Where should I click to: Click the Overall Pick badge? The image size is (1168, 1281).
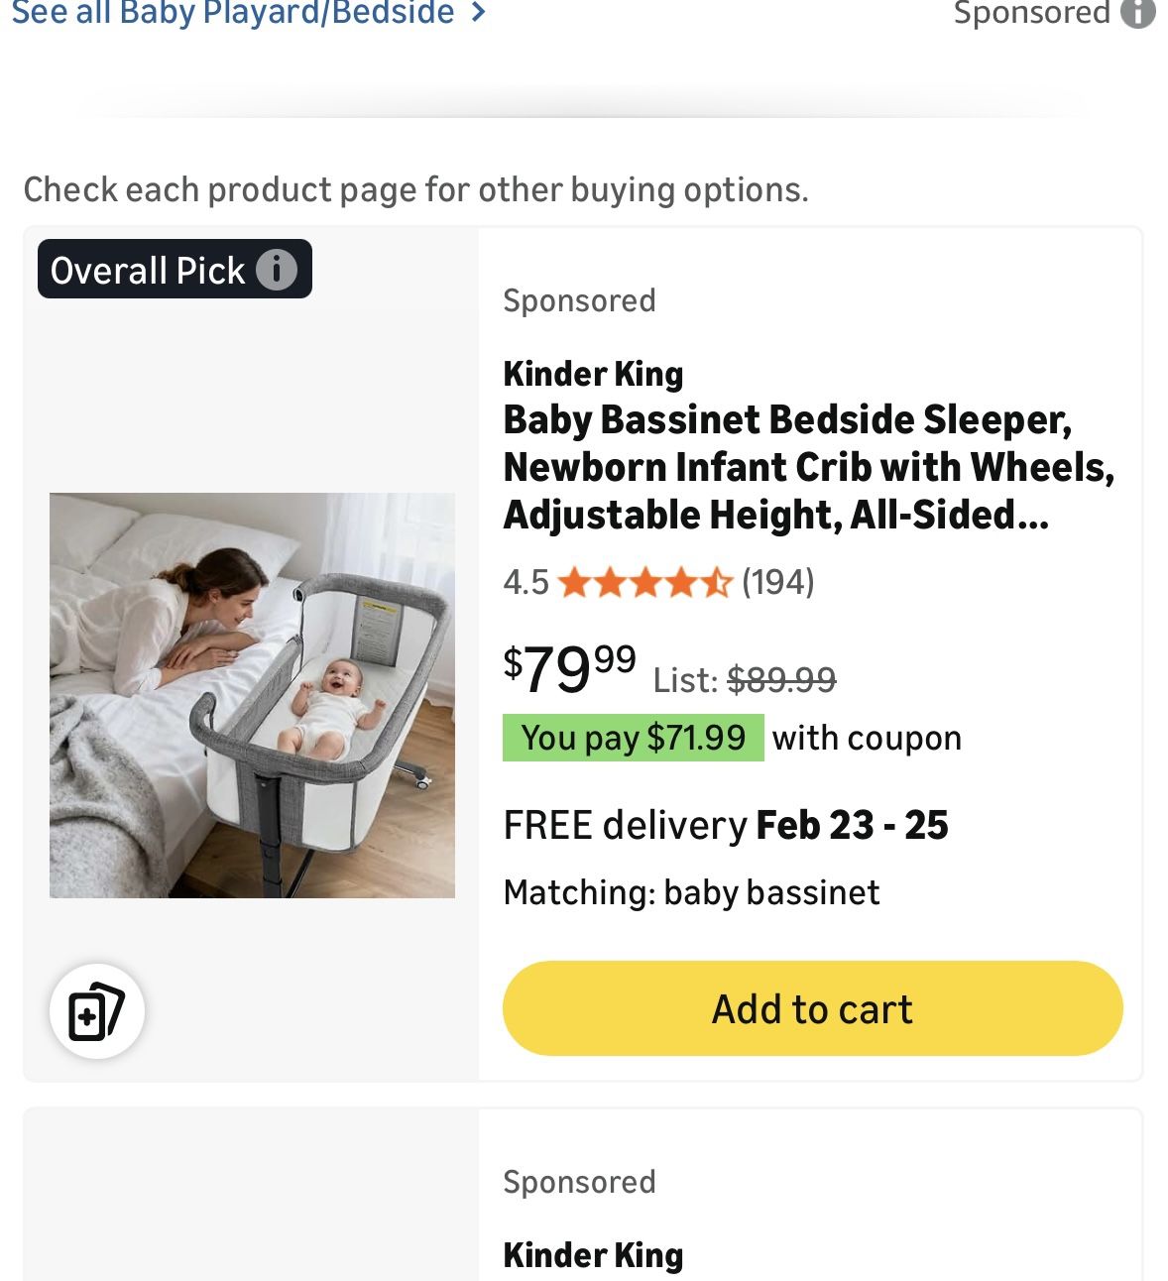[149, 270]
